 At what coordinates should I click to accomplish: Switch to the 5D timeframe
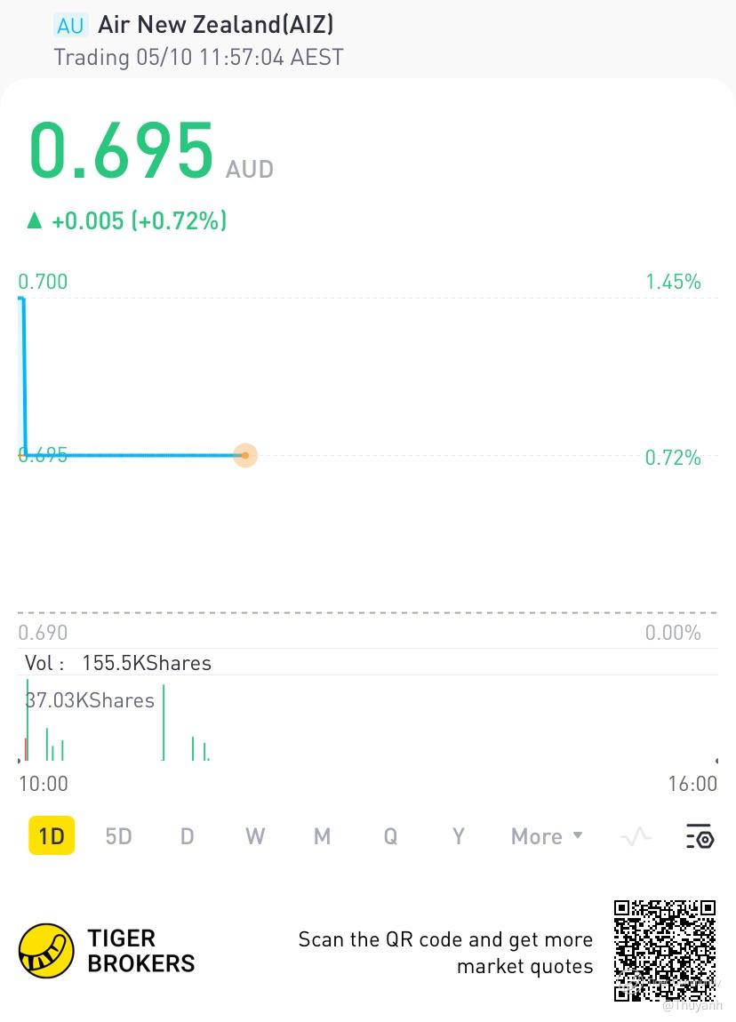pos(118,836)
